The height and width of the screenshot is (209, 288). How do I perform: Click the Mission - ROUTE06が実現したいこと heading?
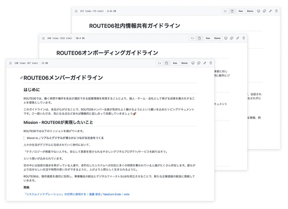(58, 123)
